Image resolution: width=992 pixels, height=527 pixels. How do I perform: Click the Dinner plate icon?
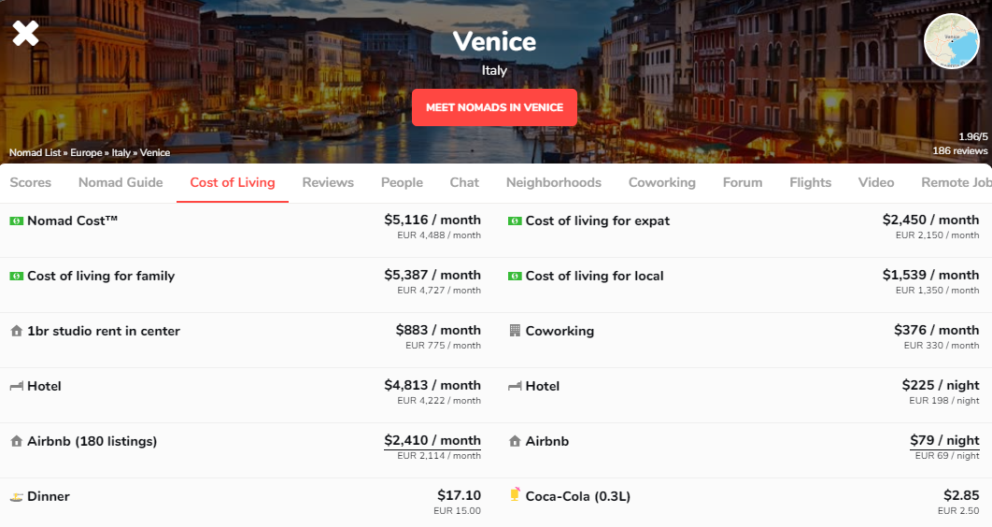(16, 497)
